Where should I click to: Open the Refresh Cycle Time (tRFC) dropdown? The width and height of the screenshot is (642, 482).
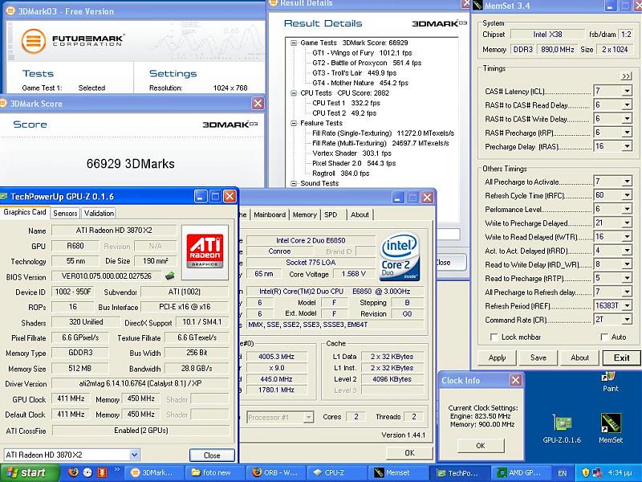(x=627, y=195)
